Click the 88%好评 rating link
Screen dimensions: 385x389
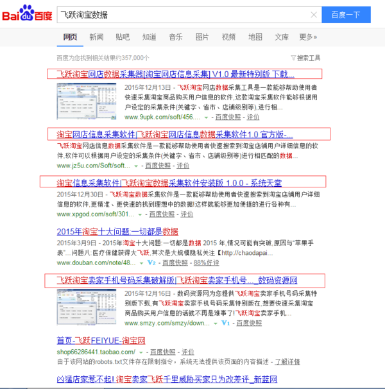click(207, 263)
